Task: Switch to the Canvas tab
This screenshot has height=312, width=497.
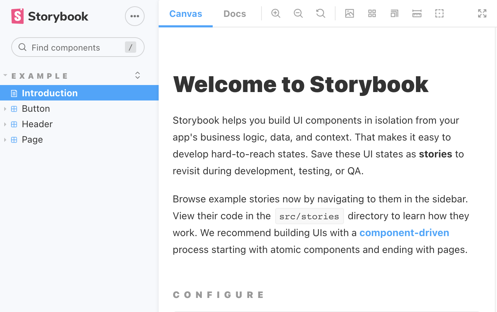Action: (x=186, y=14)
